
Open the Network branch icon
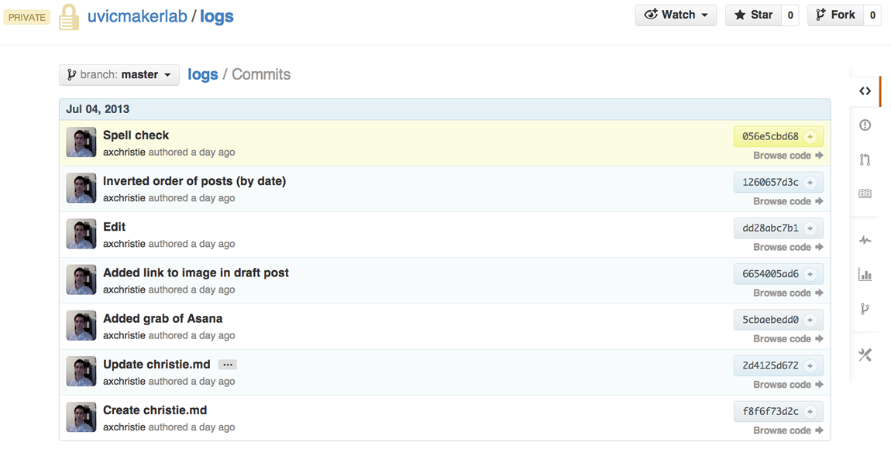click(x=865, y=309)
